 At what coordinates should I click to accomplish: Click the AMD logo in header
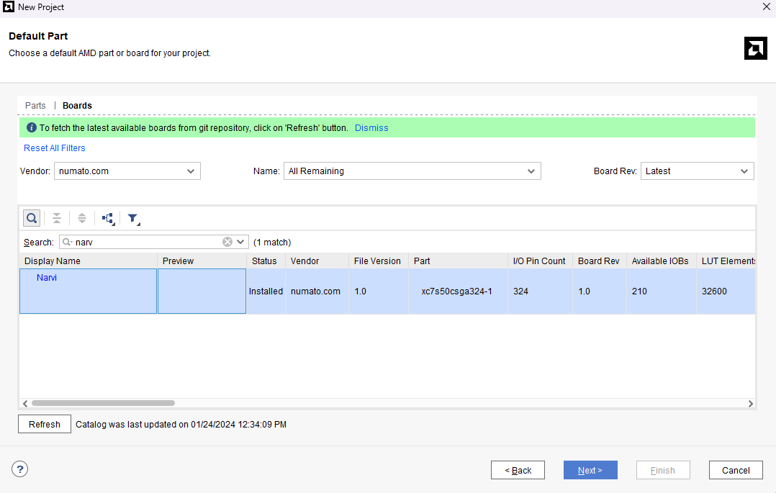(755, 48)
